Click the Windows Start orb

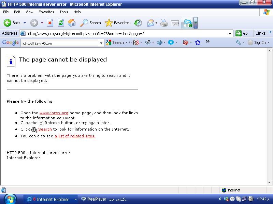click(10, 199)
